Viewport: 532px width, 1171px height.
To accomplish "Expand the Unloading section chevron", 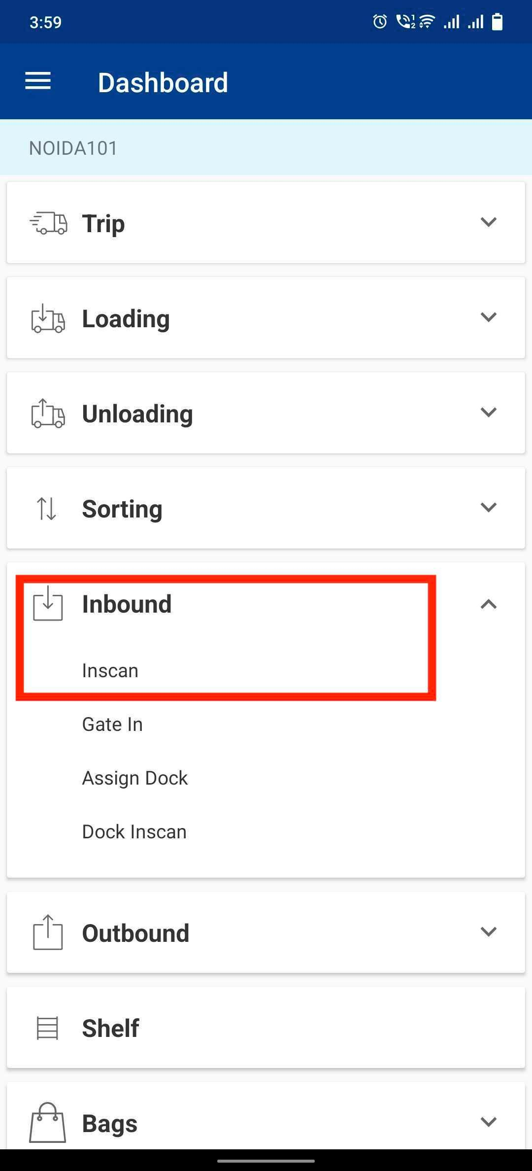I will click(x=488, y=412).
